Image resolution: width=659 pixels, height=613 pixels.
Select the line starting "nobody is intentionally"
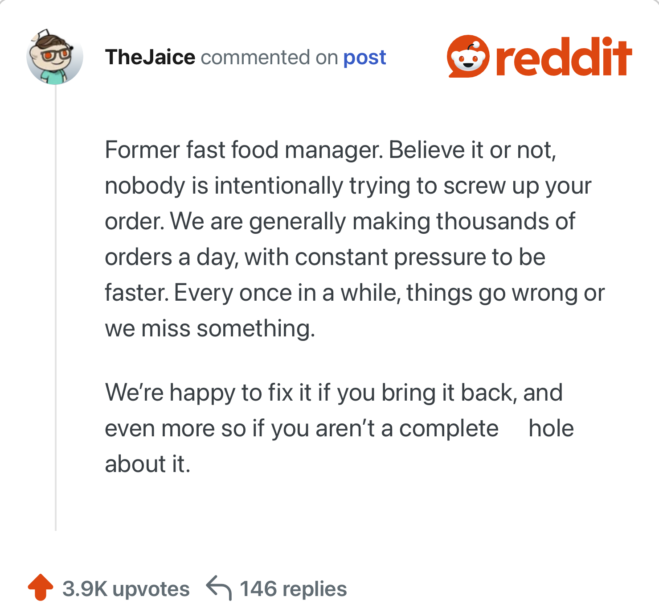coord(348,186)
